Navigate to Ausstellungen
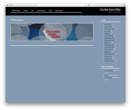The image size is (131, 110). tap(41, 11)
